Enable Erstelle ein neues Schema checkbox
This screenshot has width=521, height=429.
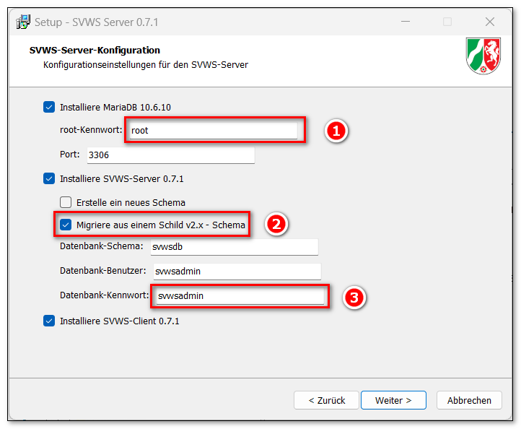[x=66, y=202]
